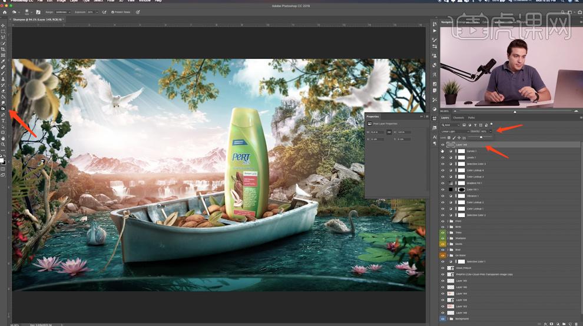This screenshot has height=326, width=583.
Task: Expand the Boat group
Action: [x=448, y=250]
